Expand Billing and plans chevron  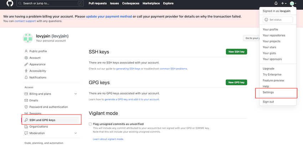(x=76, y=94)
